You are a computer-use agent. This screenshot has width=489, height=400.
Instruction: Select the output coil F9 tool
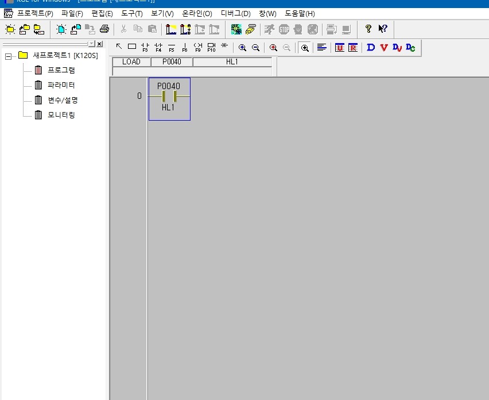pyautogui.click(x=198, y=48)
